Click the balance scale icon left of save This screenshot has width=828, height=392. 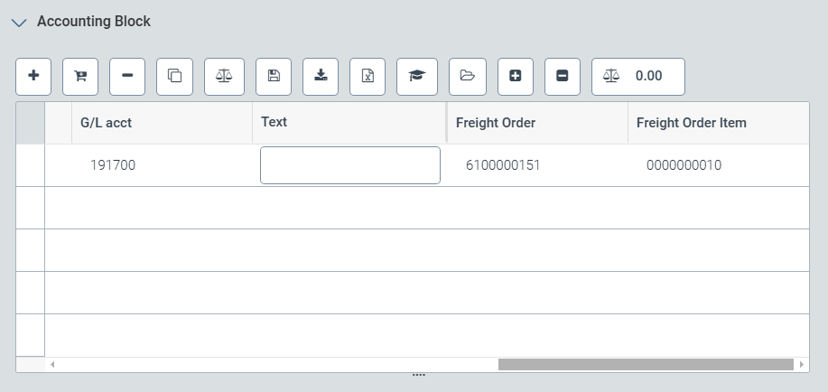[224, 77]
